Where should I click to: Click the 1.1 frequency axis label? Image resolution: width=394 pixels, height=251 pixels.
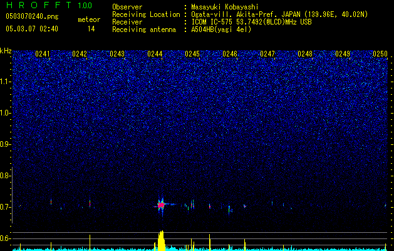pos(5,82)
